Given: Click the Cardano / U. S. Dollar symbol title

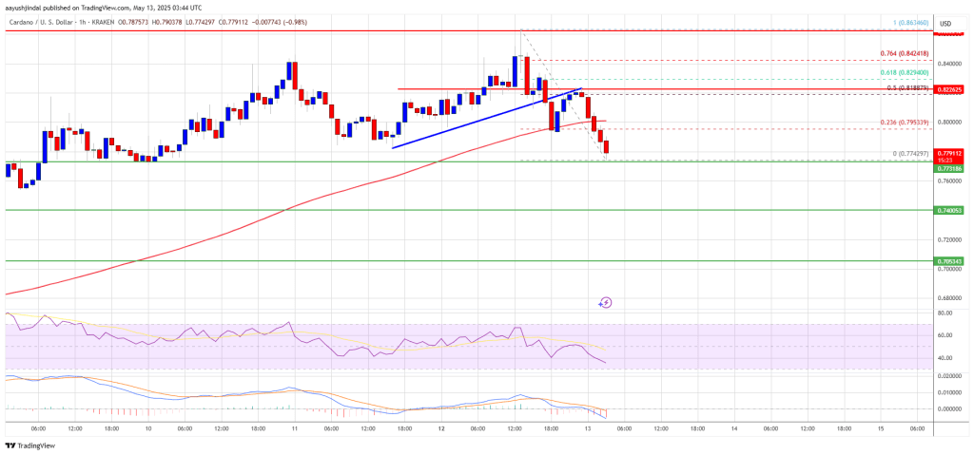Looking at the screenshot, I should pos(40,23).
